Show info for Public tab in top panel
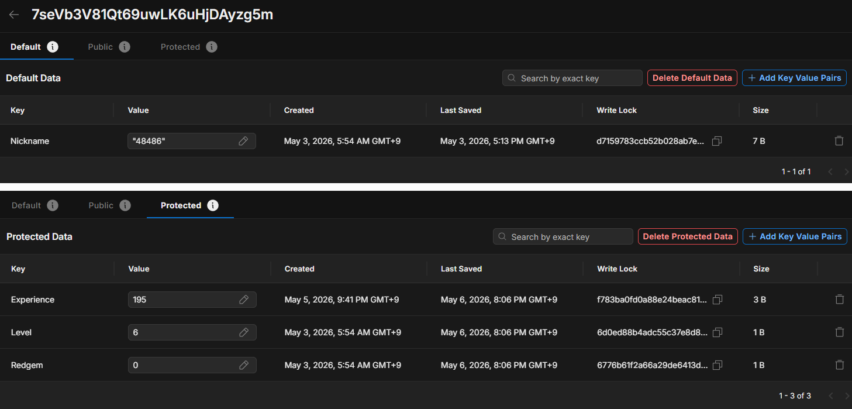The width and height of the screenshot is (852, 409). pos(125,47)
